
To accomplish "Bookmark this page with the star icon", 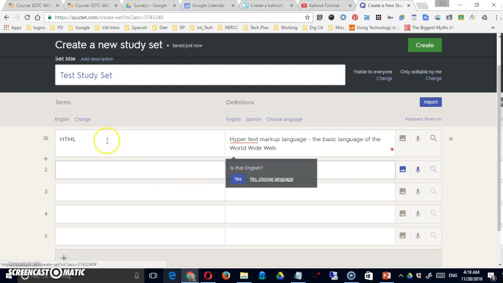I will 307,17.
